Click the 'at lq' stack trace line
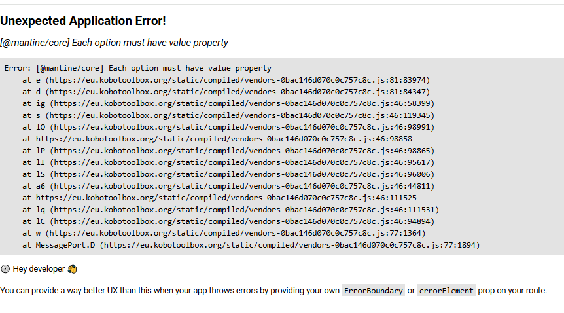The height and width of the screenshot is (313, 564). click(x=230, y=210)
